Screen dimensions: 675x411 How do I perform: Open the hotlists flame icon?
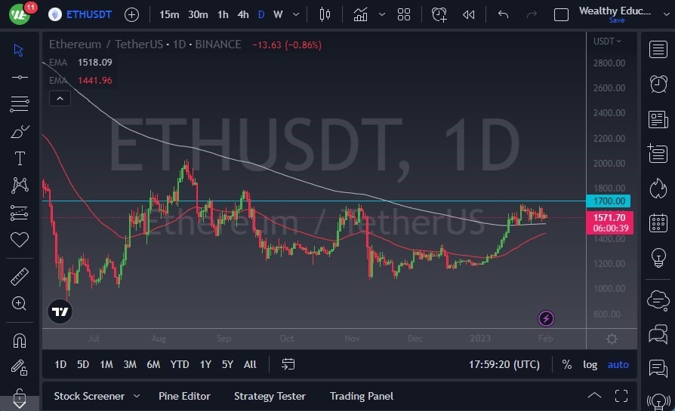click(658, 189)
